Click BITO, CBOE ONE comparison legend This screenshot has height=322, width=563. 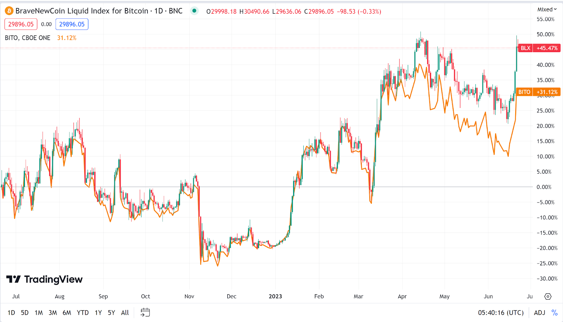click(27, 38)
